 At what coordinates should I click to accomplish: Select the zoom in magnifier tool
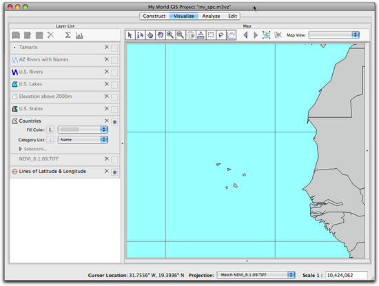pyautogui.click(x=170, y=35)
